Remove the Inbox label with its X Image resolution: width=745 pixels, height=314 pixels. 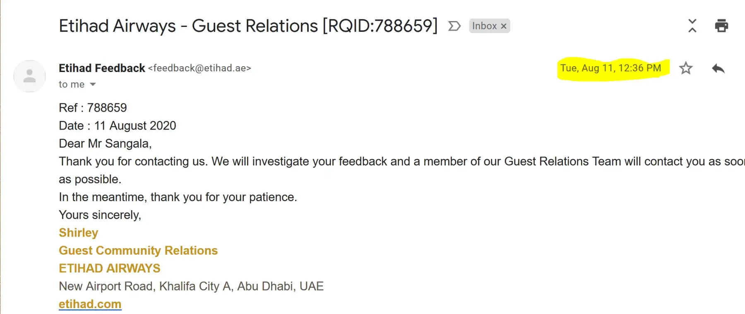click(504, 26)
